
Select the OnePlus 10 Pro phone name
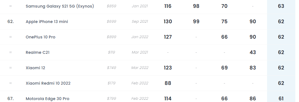pos(40,37)
